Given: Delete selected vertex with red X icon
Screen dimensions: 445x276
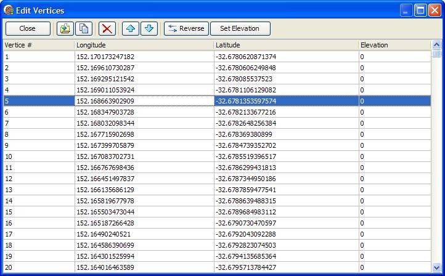Looking at the screenshot, I should [x=107, y=28].
